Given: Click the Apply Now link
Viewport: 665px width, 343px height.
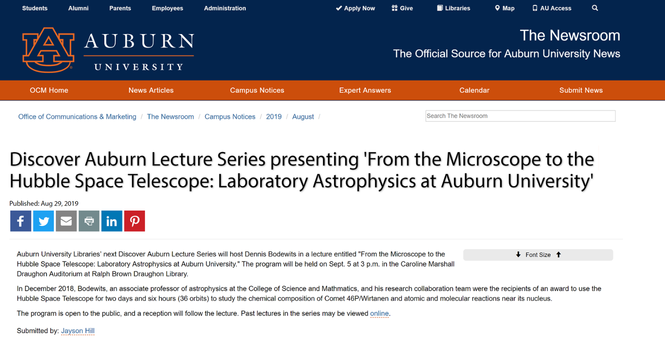Looking at the screenshot, I should (x=355, y=8).
